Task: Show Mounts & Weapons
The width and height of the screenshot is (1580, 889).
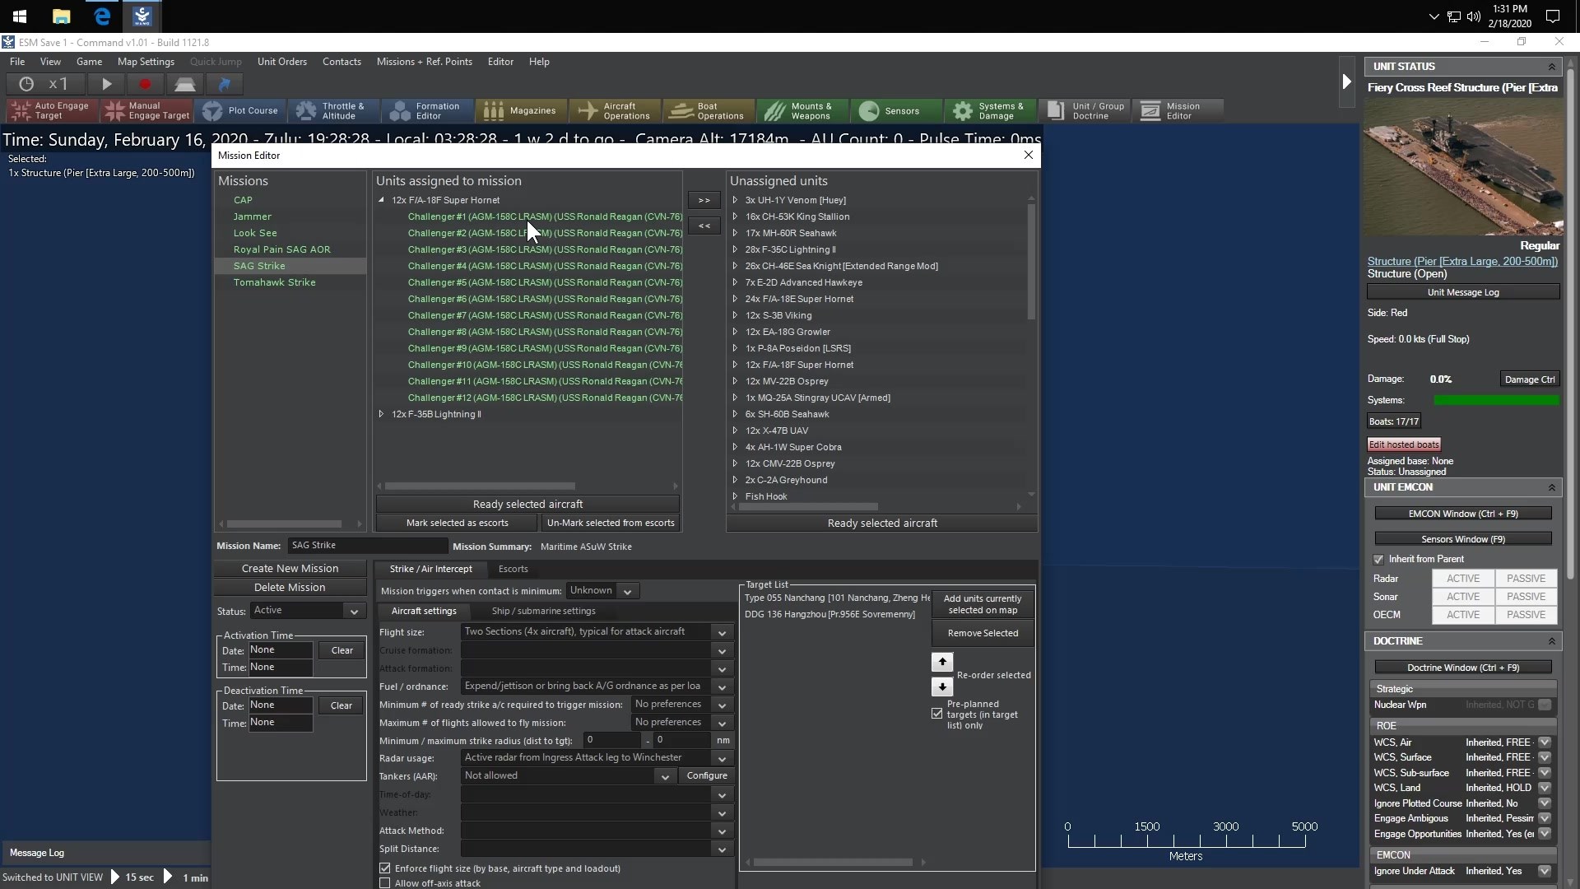Action: (802, 110)
